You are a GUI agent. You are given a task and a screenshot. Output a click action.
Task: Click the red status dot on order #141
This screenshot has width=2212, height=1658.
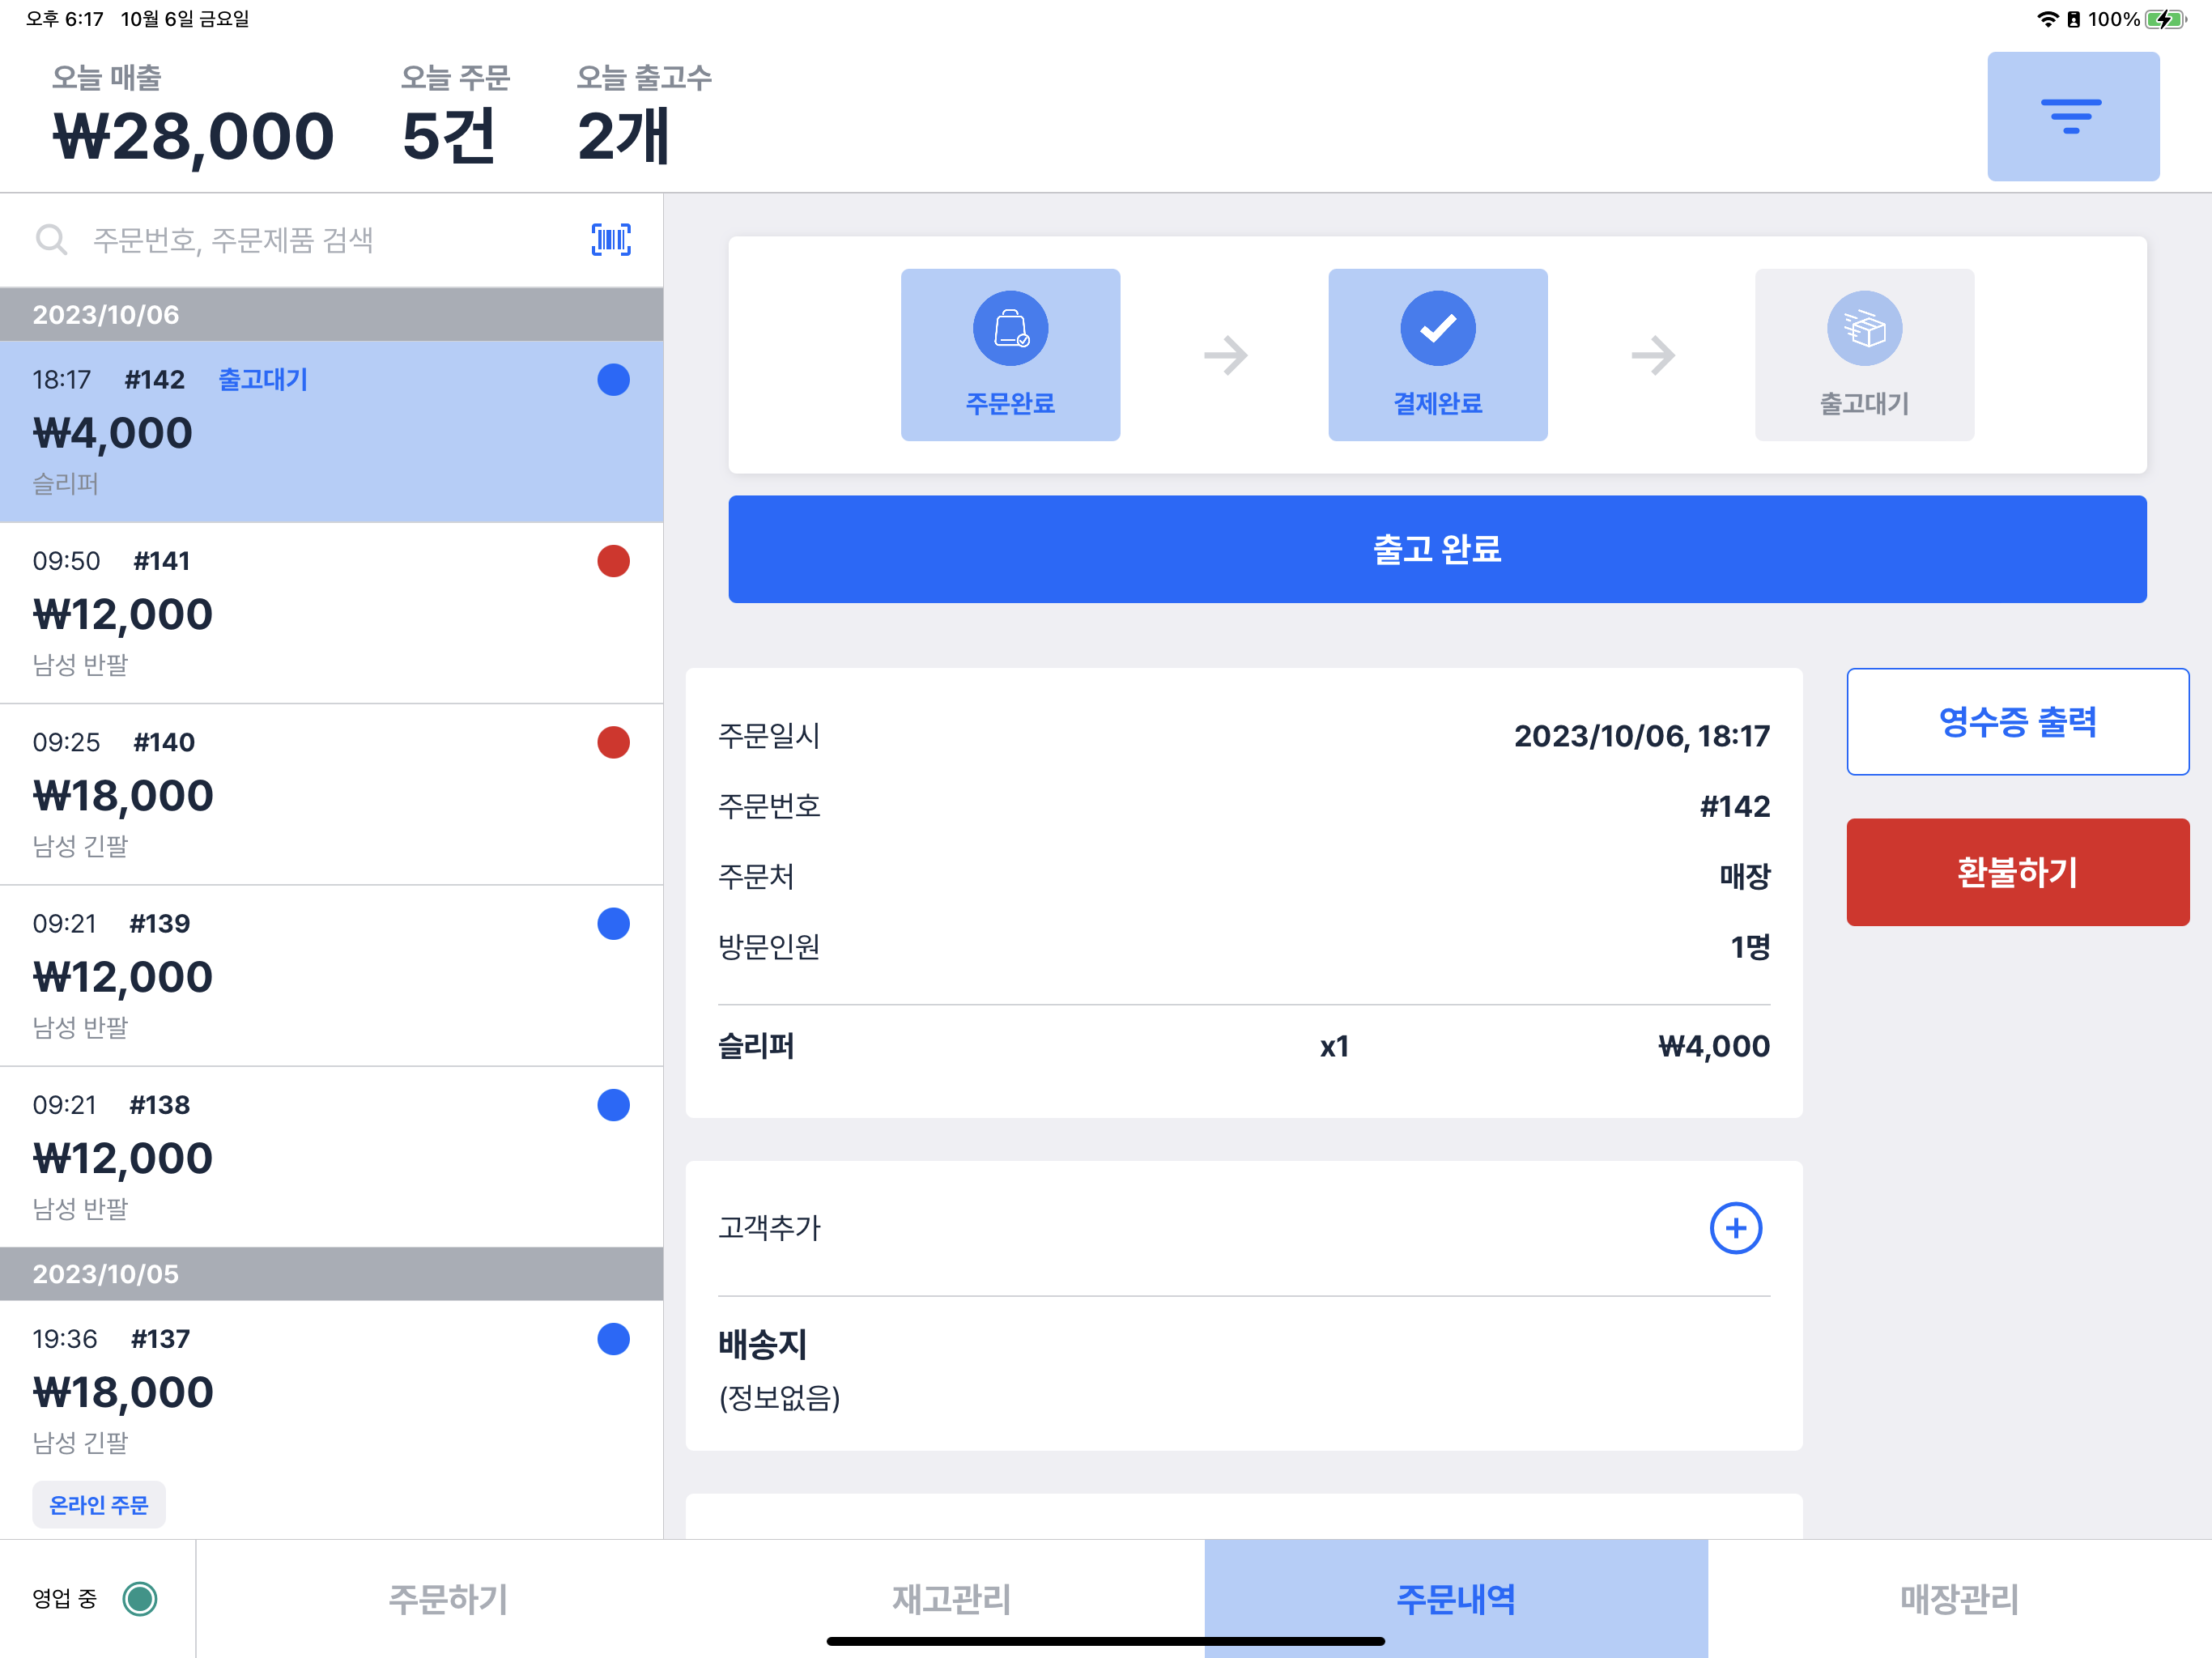pyautogui.click(x=613, y=561)
